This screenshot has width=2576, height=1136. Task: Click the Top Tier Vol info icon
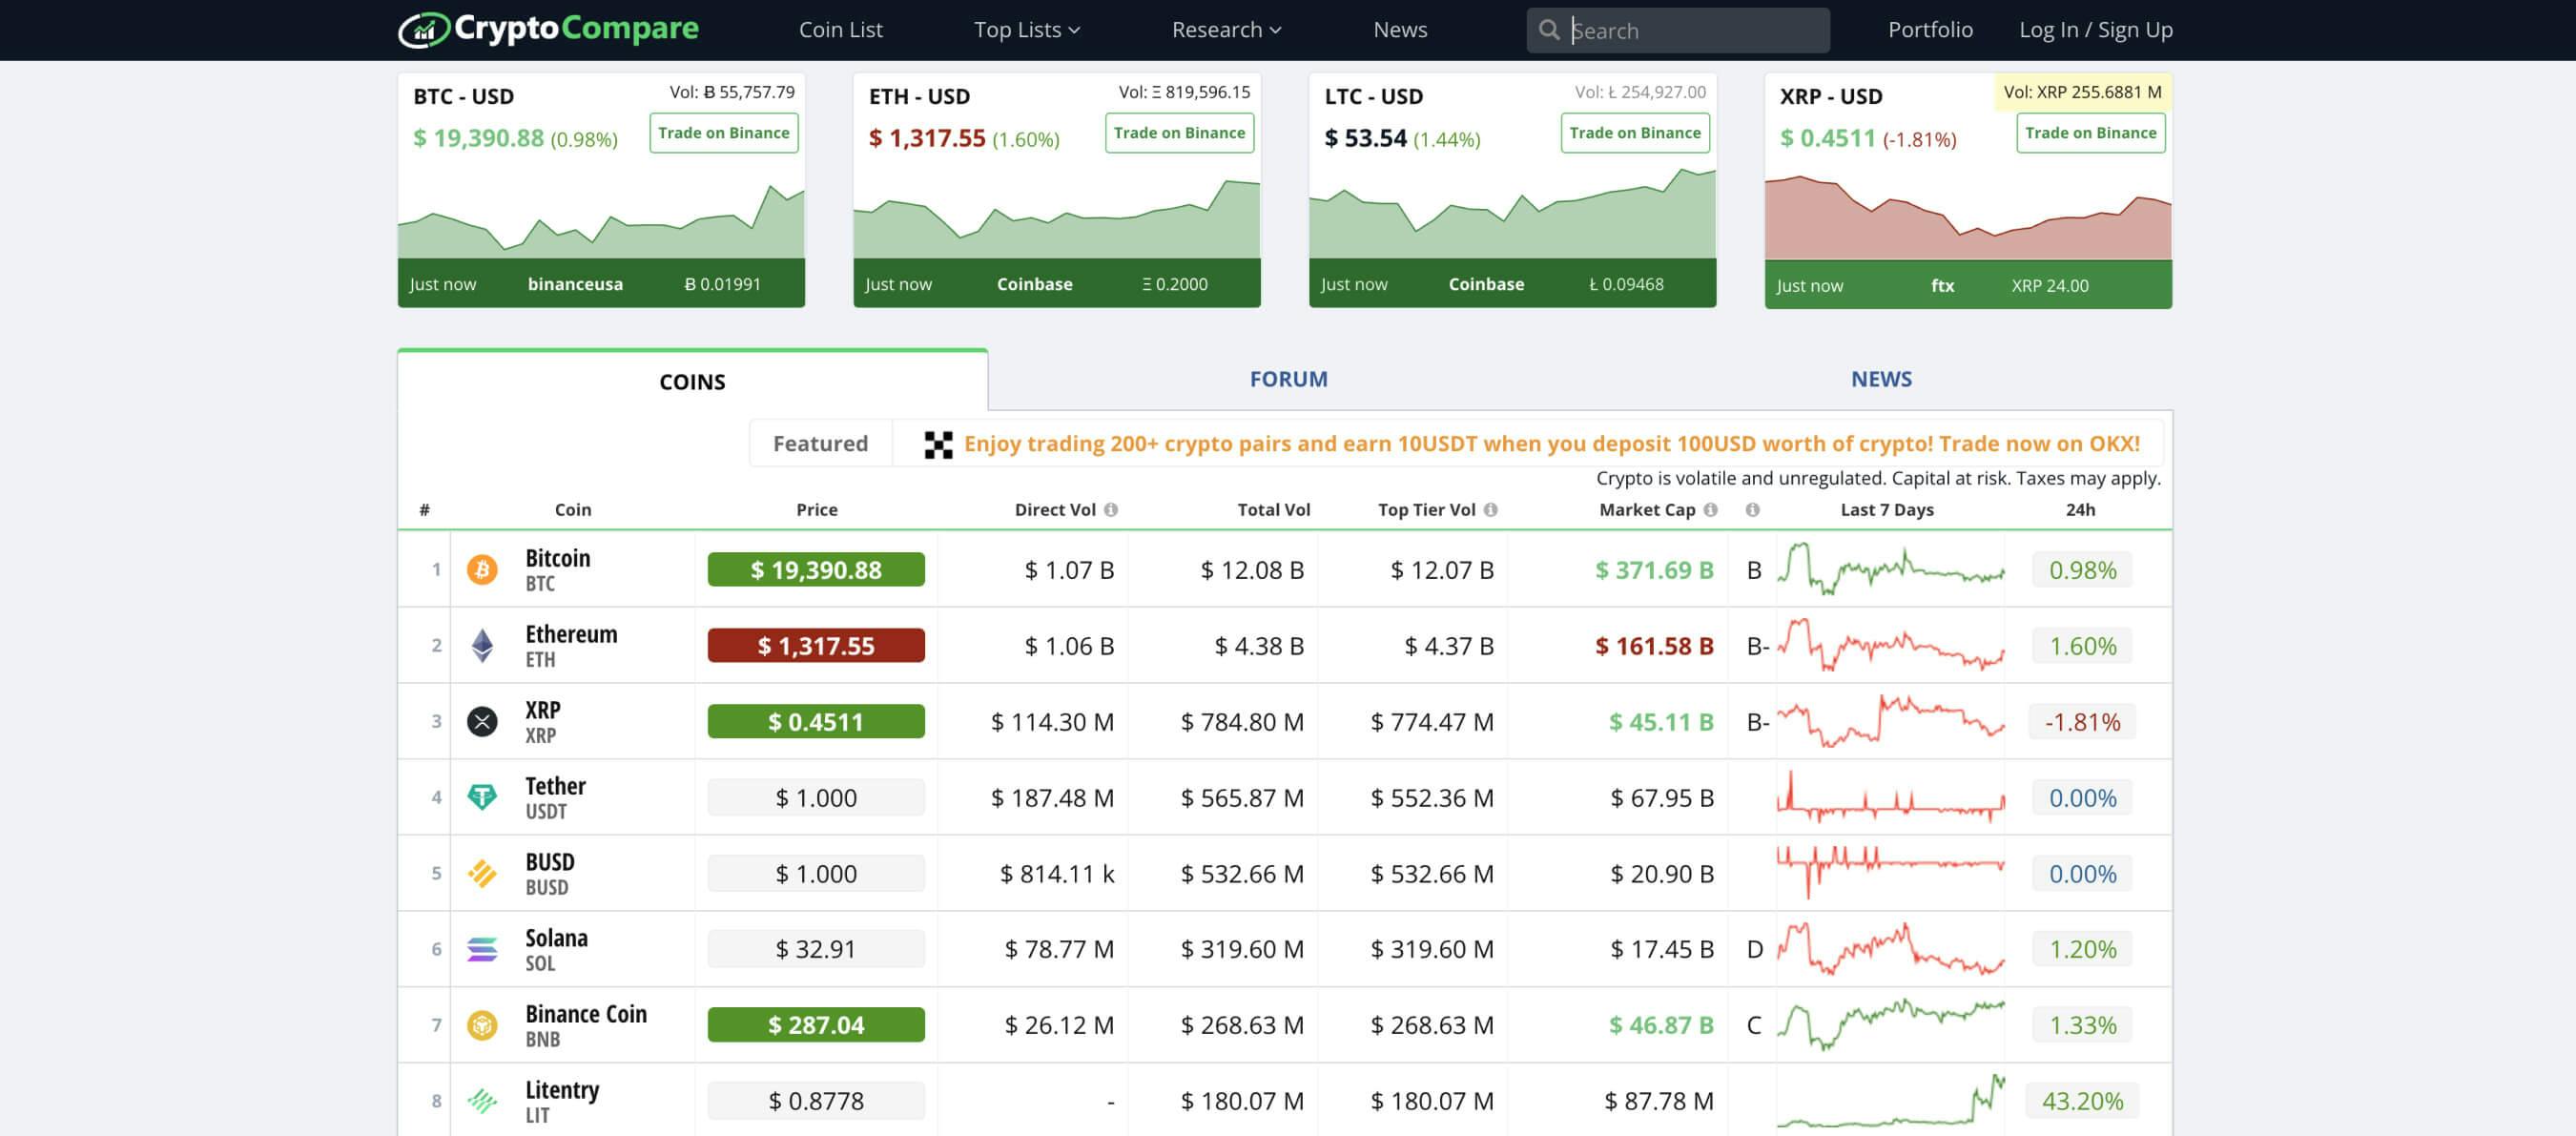1491,509
